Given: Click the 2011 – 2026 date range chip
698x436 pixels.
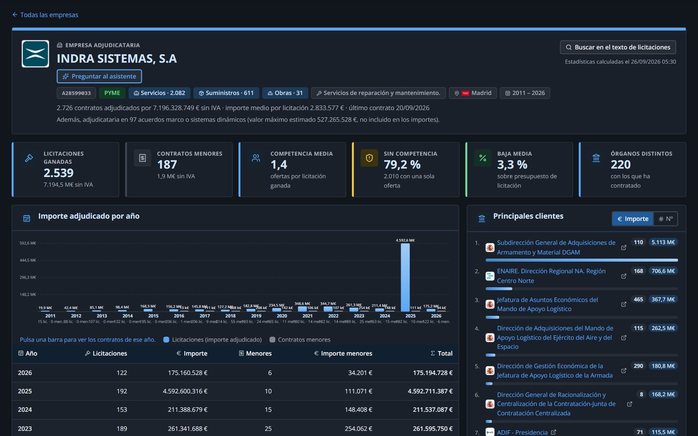Looking at the screenshot, I should (525, 93).
